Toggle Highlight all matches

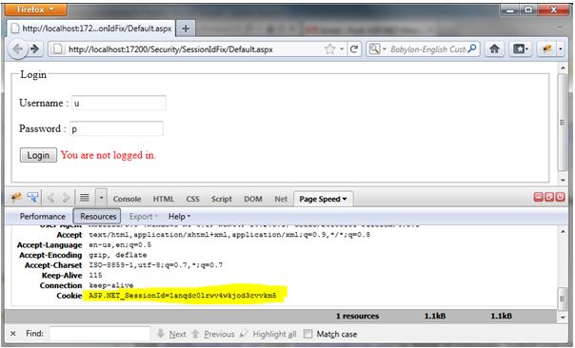coord(268,334)
